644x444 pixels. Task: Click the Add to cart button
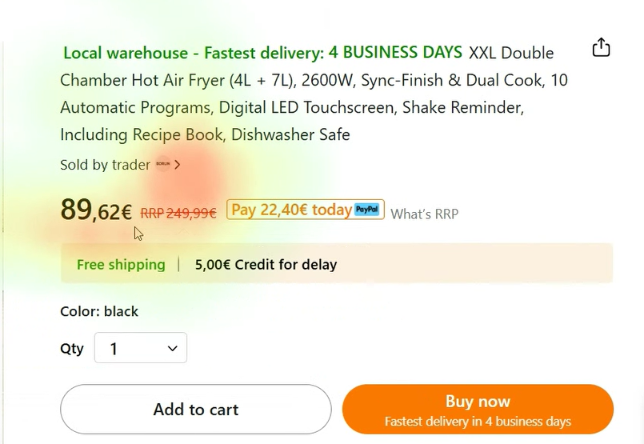pos(195,410)
